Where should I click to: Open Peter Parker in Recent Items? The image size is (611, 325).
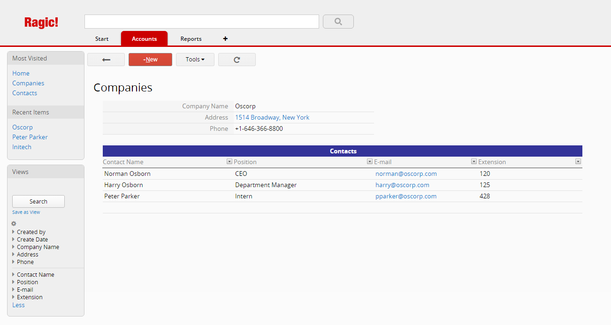point(30,137)
